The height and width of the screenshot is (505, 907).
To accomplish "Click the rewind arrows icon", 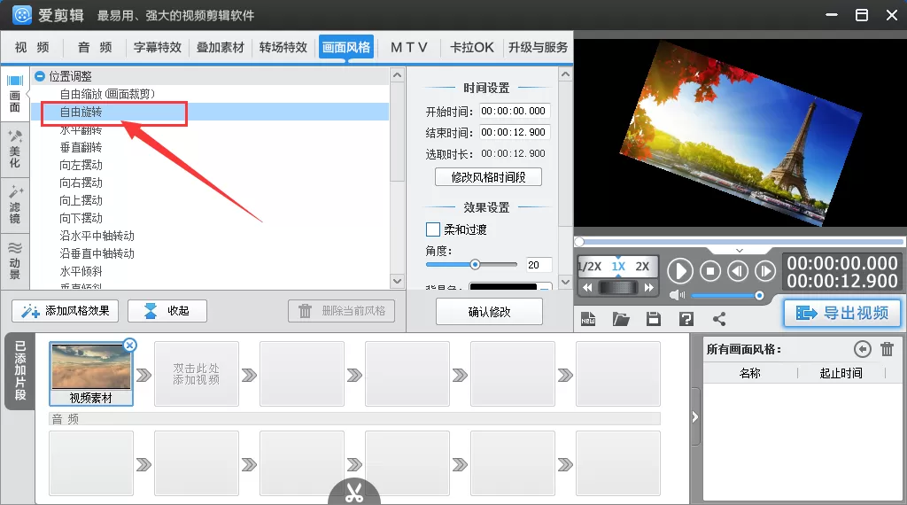I will click(587, 288).
